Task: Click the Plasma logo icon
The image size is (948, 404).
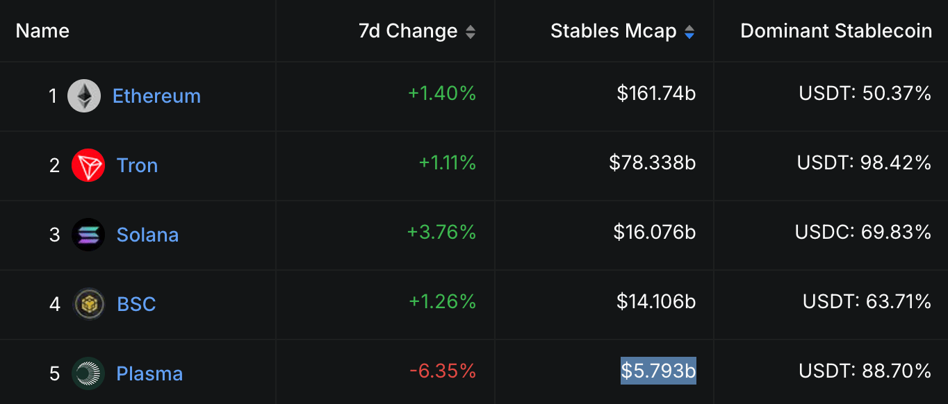Action: point(88,373)
